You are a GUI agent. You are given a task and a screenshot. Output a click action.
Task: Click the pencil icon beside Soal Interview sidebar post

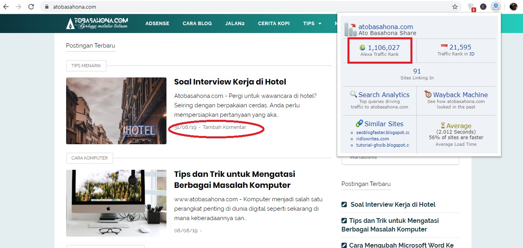click(344, 204)
